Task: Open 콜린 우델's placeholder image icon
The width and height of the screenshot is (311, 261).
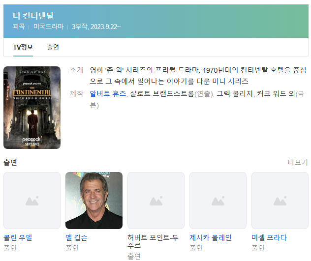Action: 32,201
